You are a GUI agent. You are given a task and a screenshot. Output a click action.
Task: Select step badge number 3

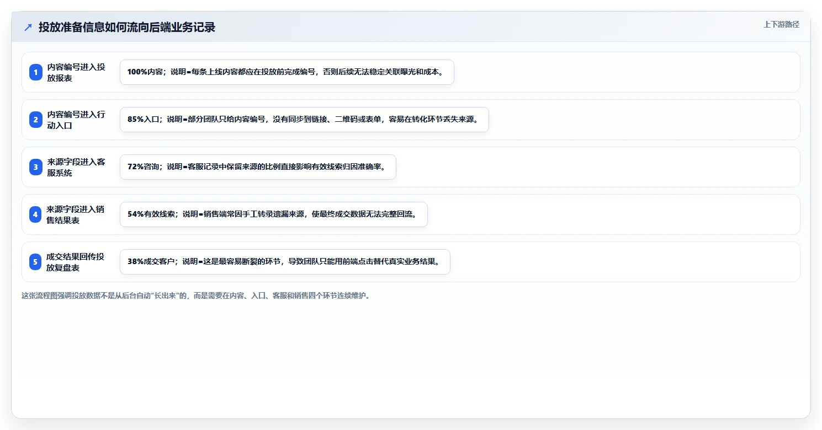coord(36,167)
